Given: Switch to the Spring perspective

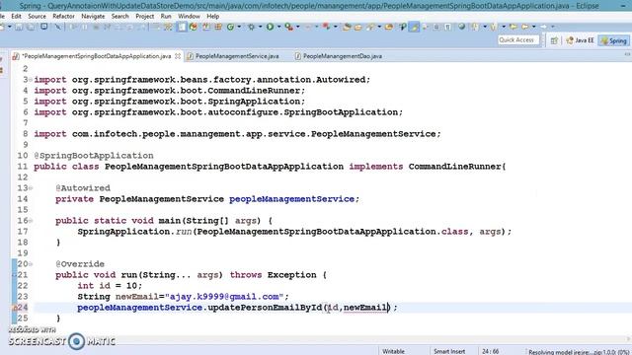Looking at the screenshot, I should (614, 40).
